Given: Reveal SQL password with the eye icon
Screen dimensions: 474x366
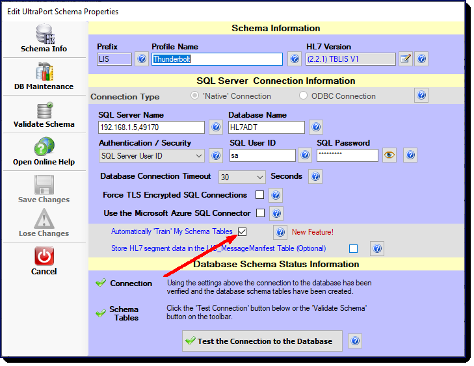Looking at the screenshot, I should click(389, 155).
